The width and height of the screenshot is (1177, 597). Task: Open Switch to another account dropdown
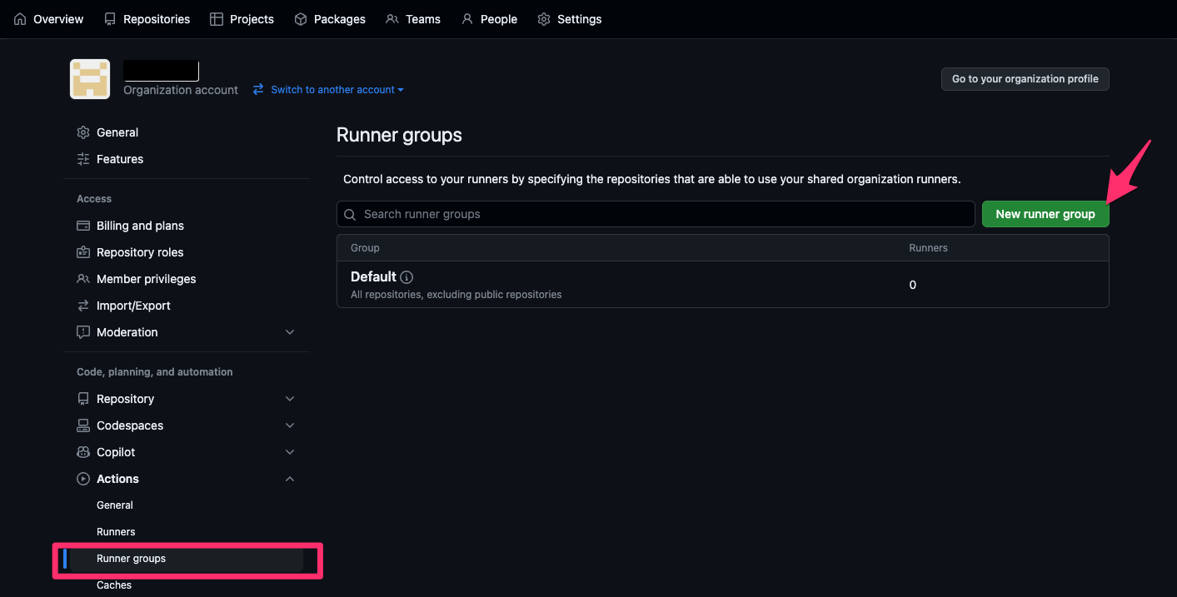pos(328,89)
